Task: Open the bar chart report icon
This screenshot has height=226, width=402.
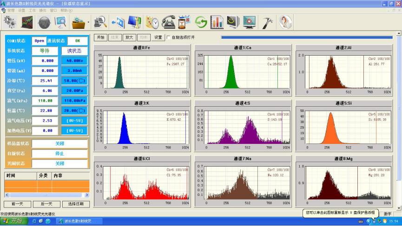Action: (217, 22)
